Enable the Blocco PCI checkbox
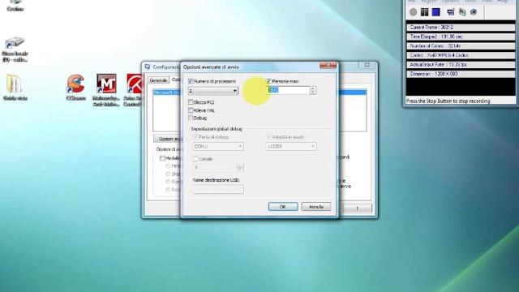The height and width of the screenshot is (292, 519). point(191,102)
